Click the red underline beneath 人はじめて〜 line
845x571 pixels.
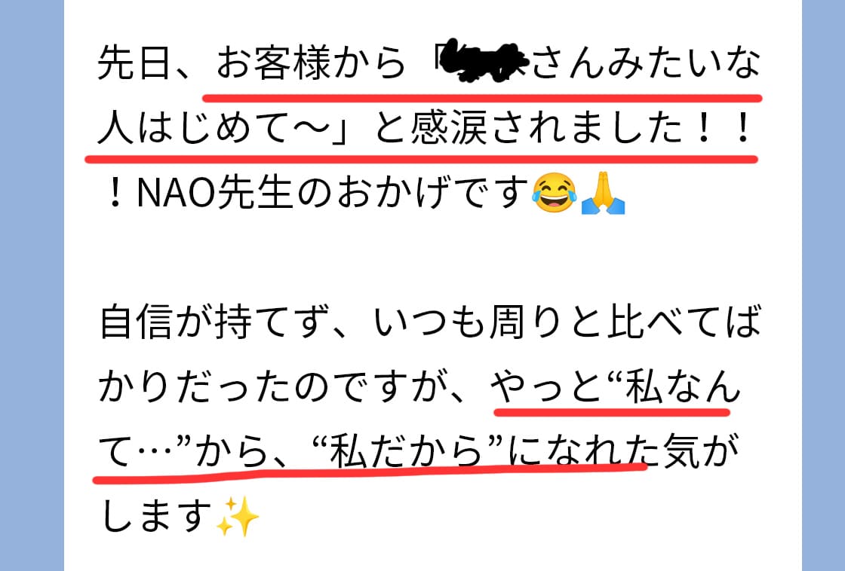coord(422,159)
